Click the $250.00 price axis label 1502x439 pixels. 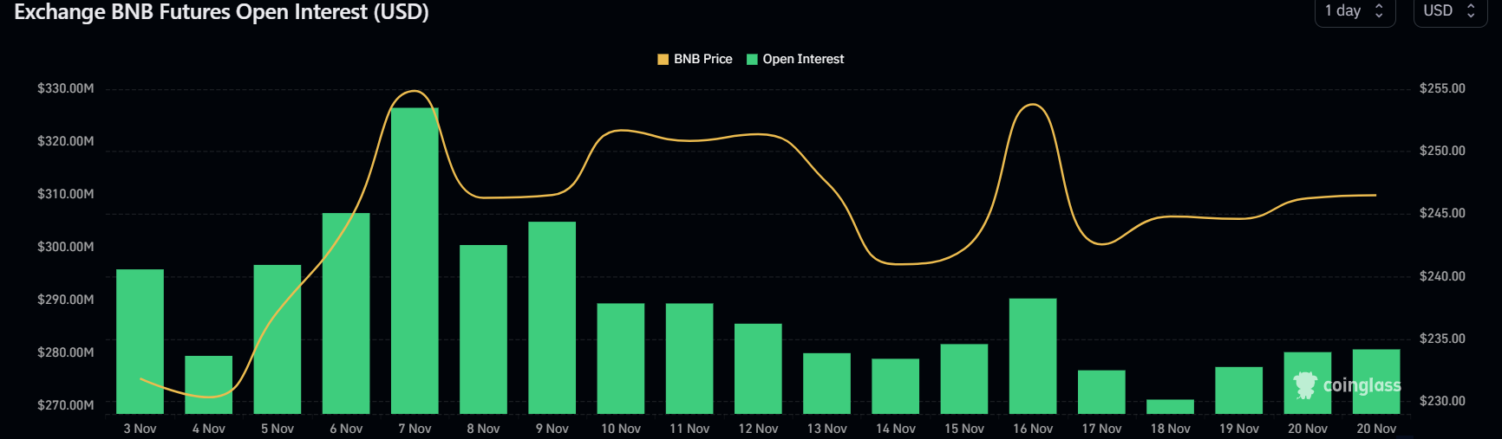click(x=1442, y=151)
